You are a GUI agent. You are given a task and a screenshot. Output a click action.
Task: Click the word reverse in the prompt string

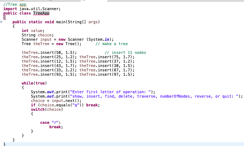pos(203,96)
